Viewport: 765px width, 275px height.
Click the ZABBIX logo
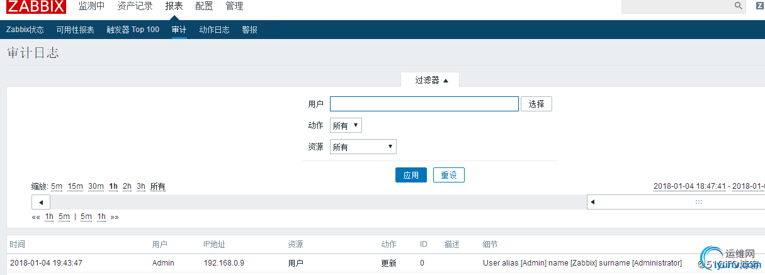tap(37, 7)
